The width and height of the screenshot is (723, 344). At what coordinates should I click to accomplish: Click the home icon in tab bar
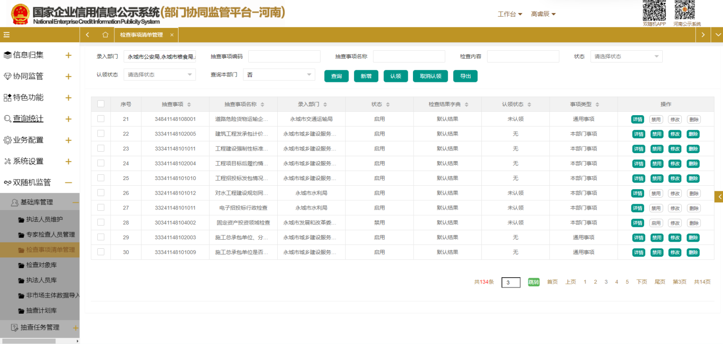(105, 35)
